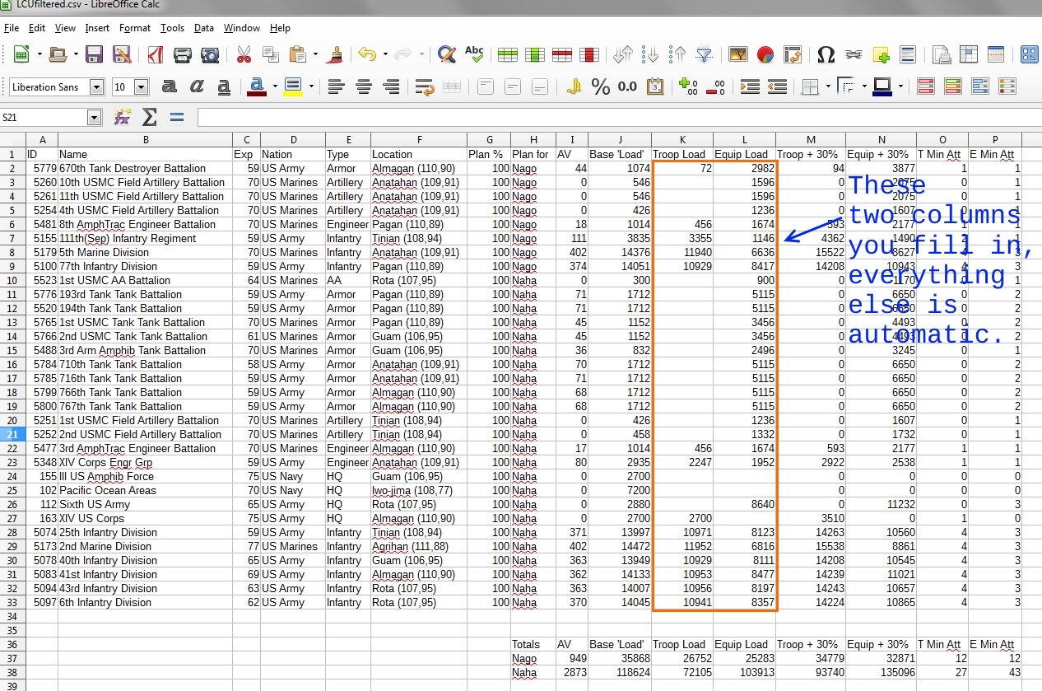Screen dimensions: 1042x691
Task: Activate Clone Formatting paintbrush
Action: pyautogui.click(x=335, y=55)
